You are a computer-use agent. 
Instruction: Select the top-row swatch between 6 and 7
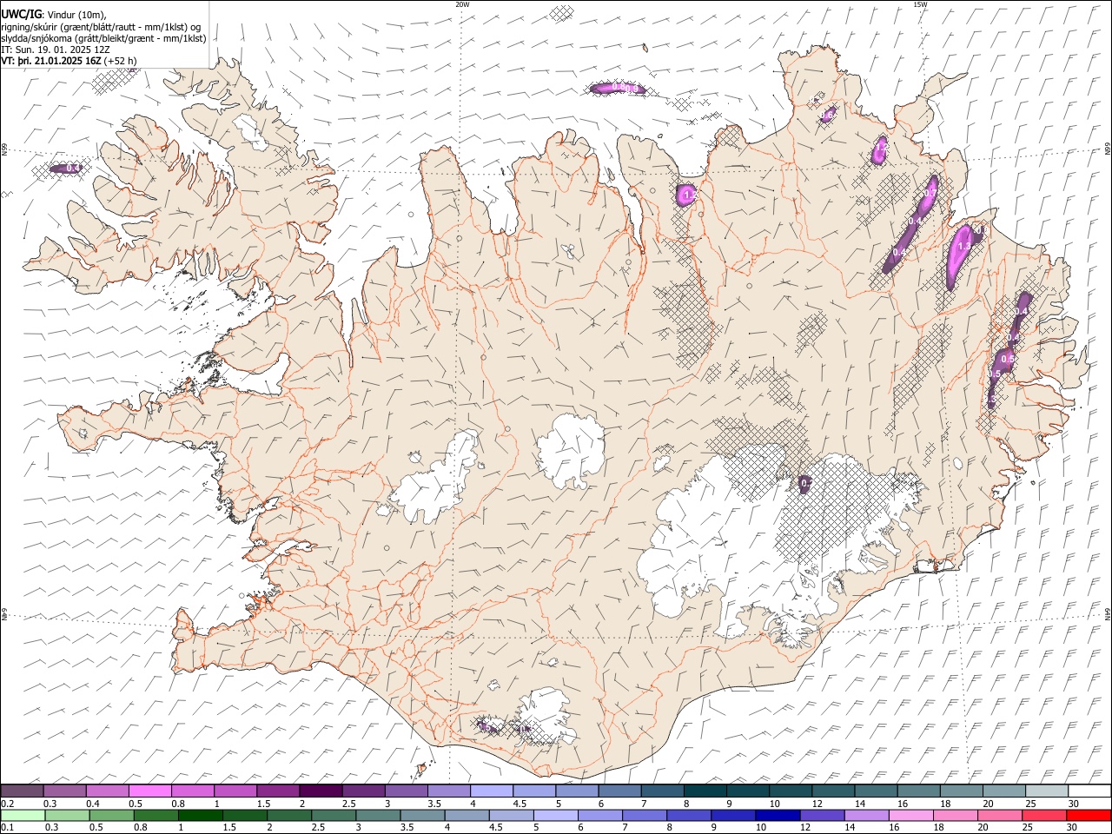pyautogui.click(x=620, y=791)
